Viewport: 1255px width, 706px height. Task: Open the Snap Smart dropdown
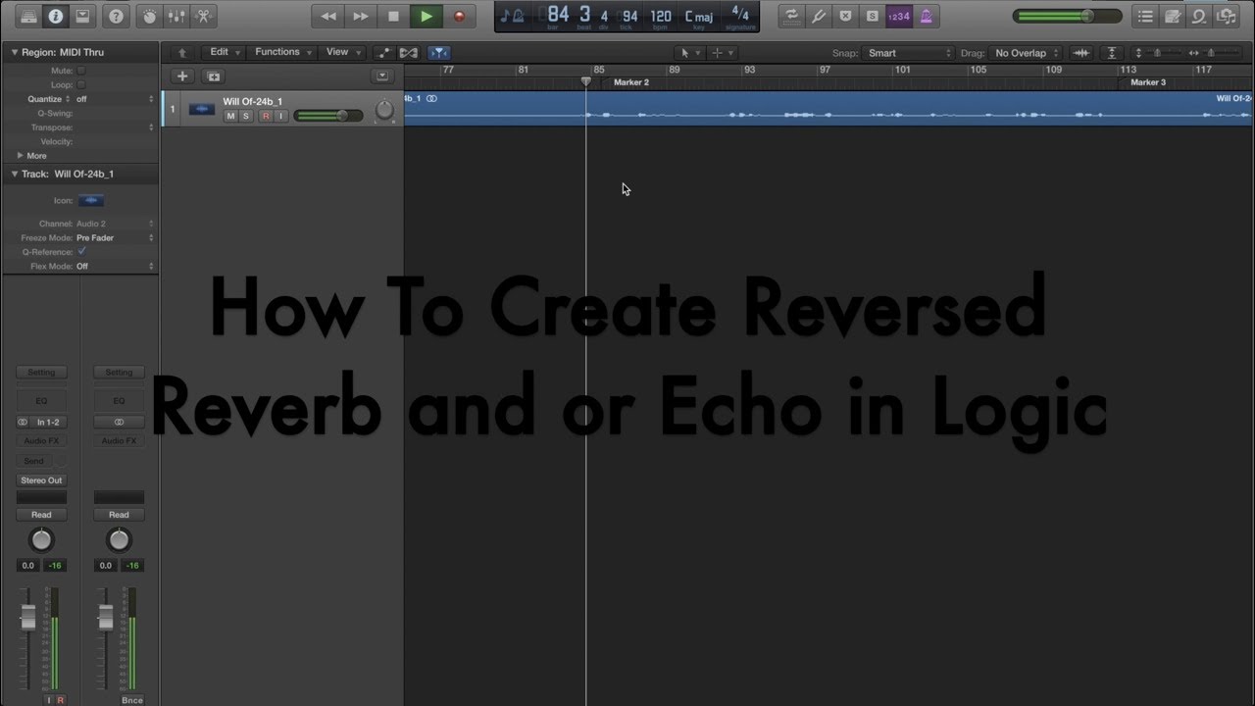(x=908, y=53)
